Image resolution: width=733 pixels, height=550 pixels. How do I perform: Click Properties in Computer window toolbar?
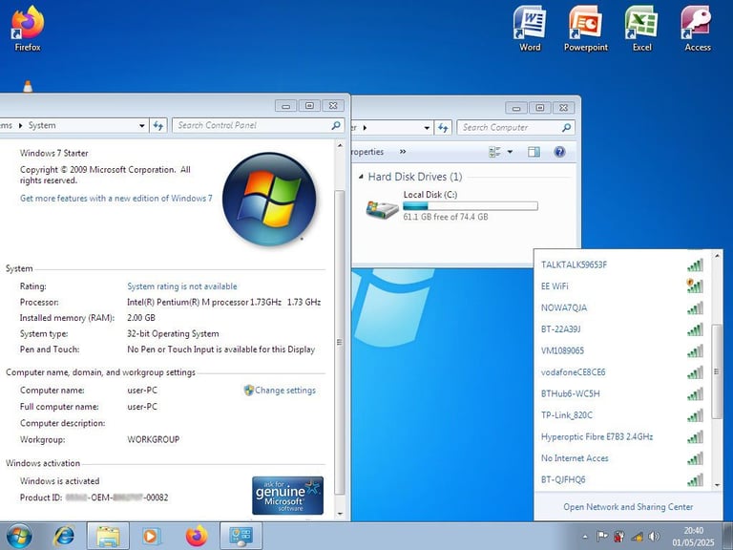click(366, 152)
